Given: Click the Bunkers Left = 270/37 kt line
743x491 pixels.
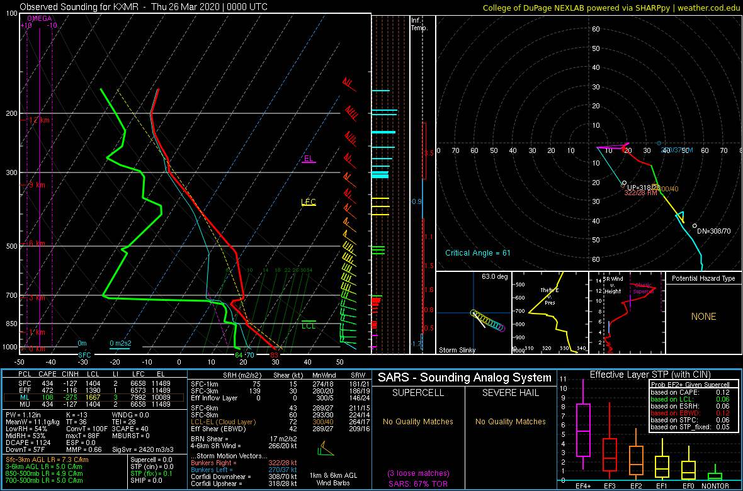Looking at the screenshot, I should pos(244,470).
